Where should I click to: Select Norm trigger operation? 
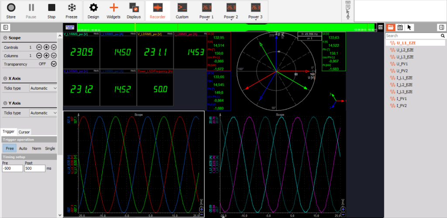[37, 148]
